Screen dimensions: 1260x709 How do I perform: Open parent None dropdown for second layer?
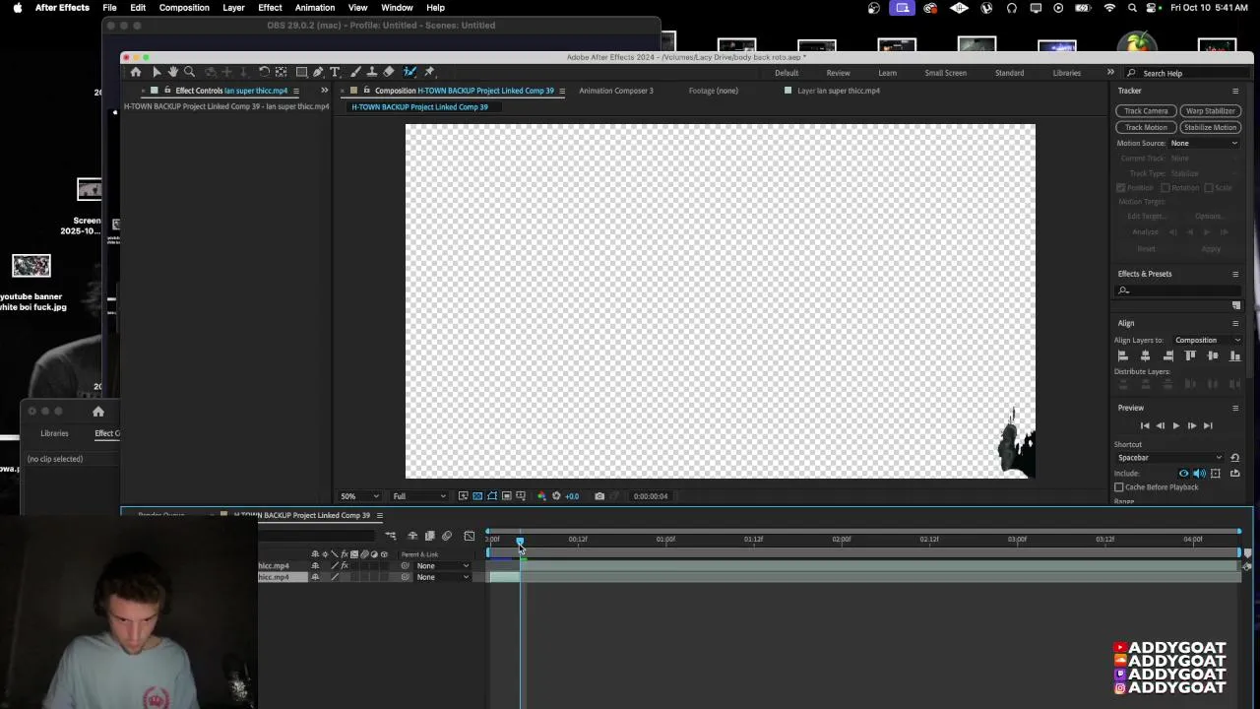point(442,577)
